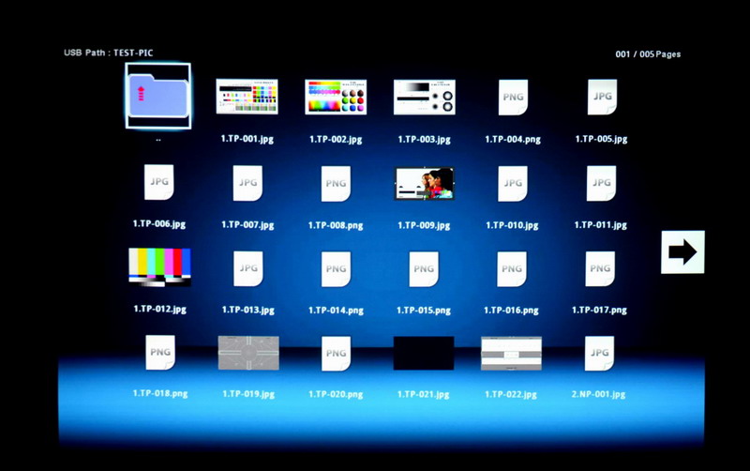This screenshot has height=471, width=750.
Task: Open the 1.TP-005.jpg file icon
Action: [601, 97]
